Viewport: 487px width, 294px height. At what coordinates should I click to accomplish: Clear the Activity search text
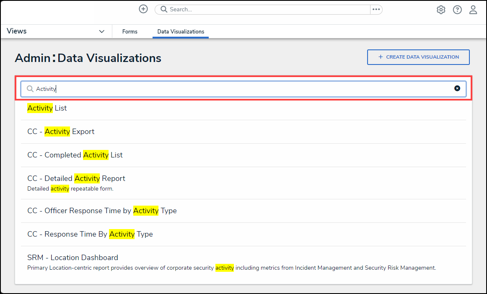click(457, 88)
